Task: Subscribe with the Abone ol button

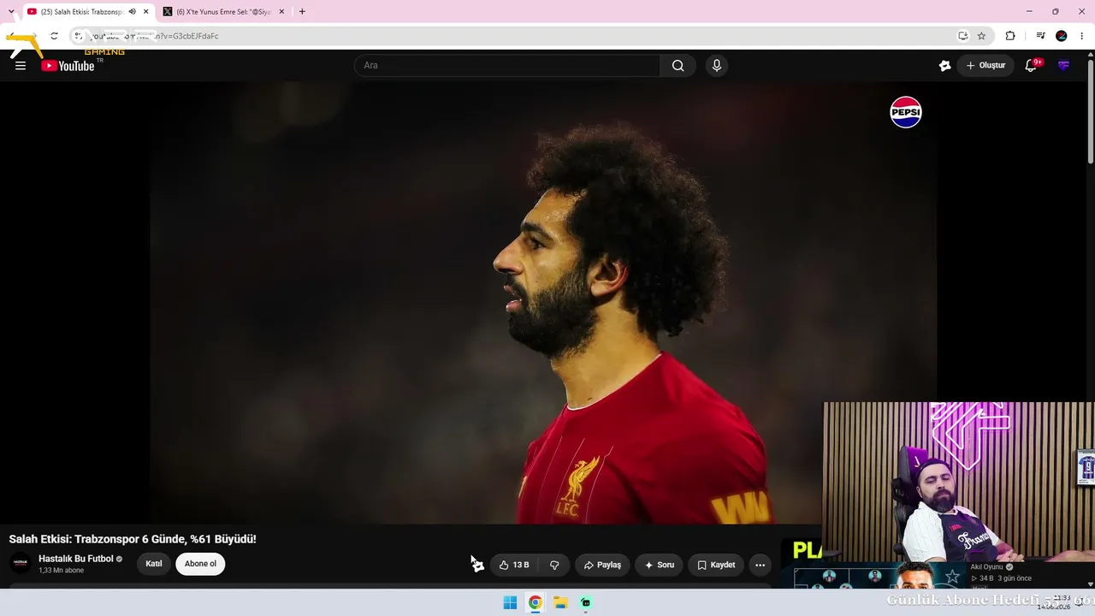Action: (200, 564)
